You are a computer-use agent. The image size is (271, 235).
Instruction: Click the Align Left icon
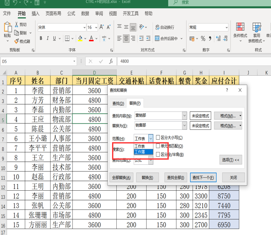tap(119, 38)
